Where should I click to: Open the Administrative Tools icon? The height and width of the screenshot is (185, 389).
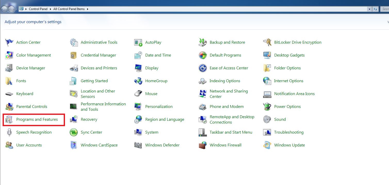(74, 42)
